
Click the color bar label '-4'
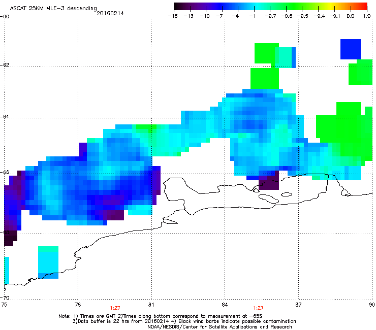pos(235,16)
